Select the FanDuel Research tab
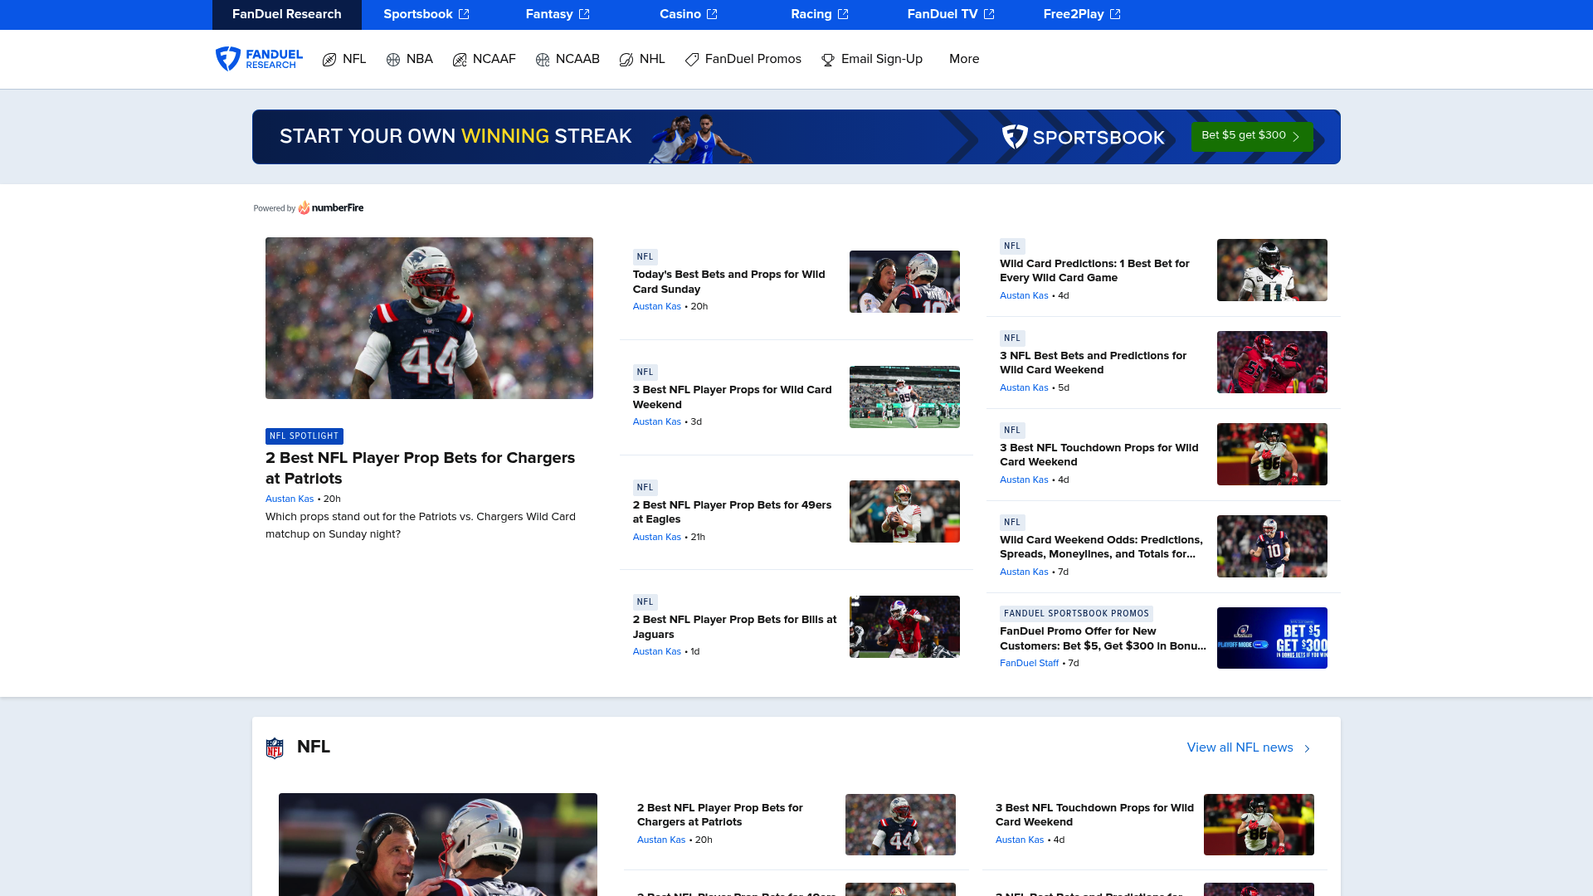 (x=287, y=14)
